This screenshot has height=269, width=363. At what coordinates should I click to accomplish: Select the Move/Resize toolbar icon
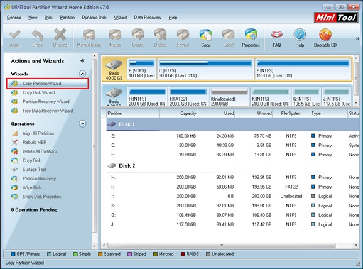(x=89, y=38)
